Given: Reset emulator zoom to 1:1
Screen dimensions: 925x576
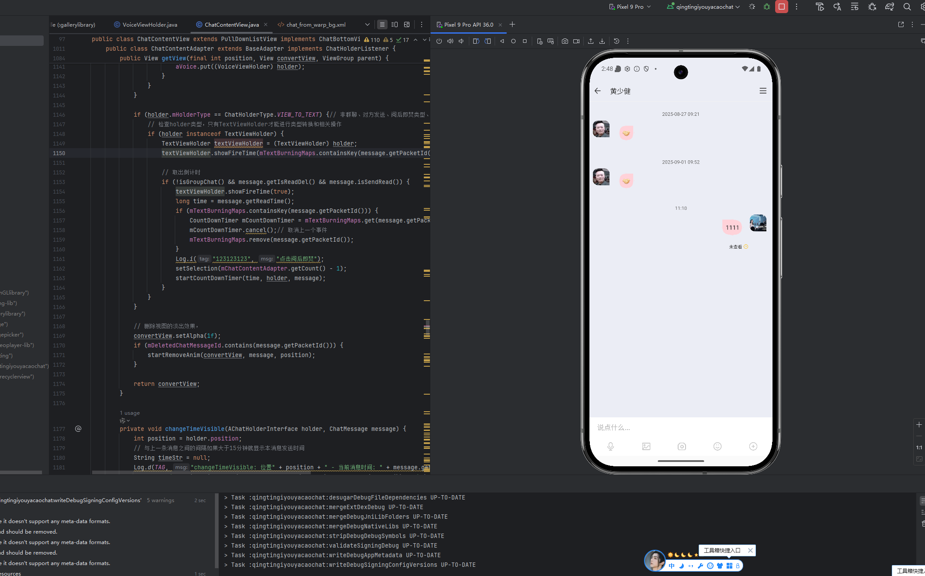Looking at the screenshot, I should tap(919, 448).
